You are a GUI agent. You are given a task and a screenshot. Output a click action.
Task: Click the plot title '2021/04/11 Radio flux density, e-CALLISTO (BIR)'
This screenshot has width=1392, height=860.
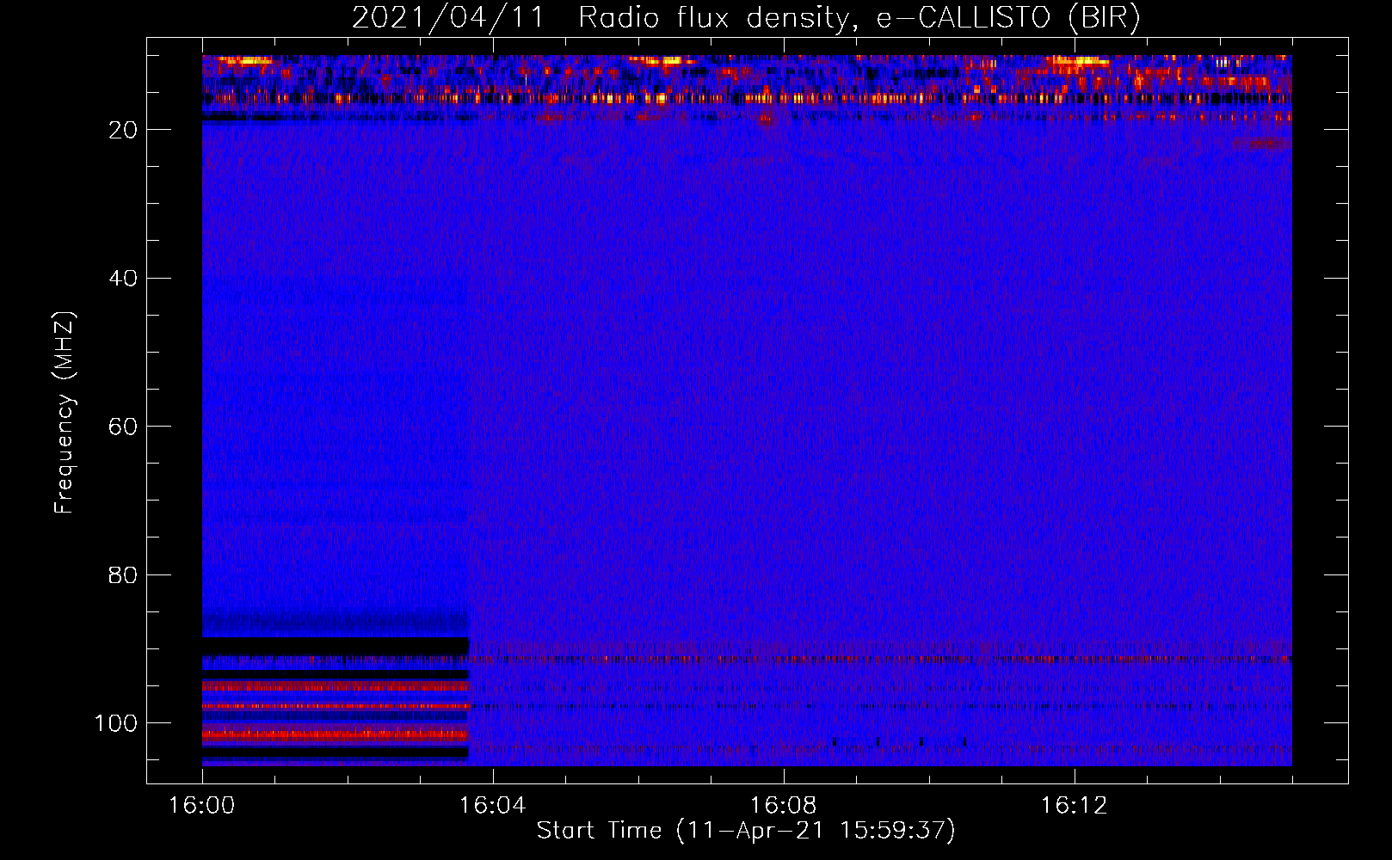click(x=746, y=18)
